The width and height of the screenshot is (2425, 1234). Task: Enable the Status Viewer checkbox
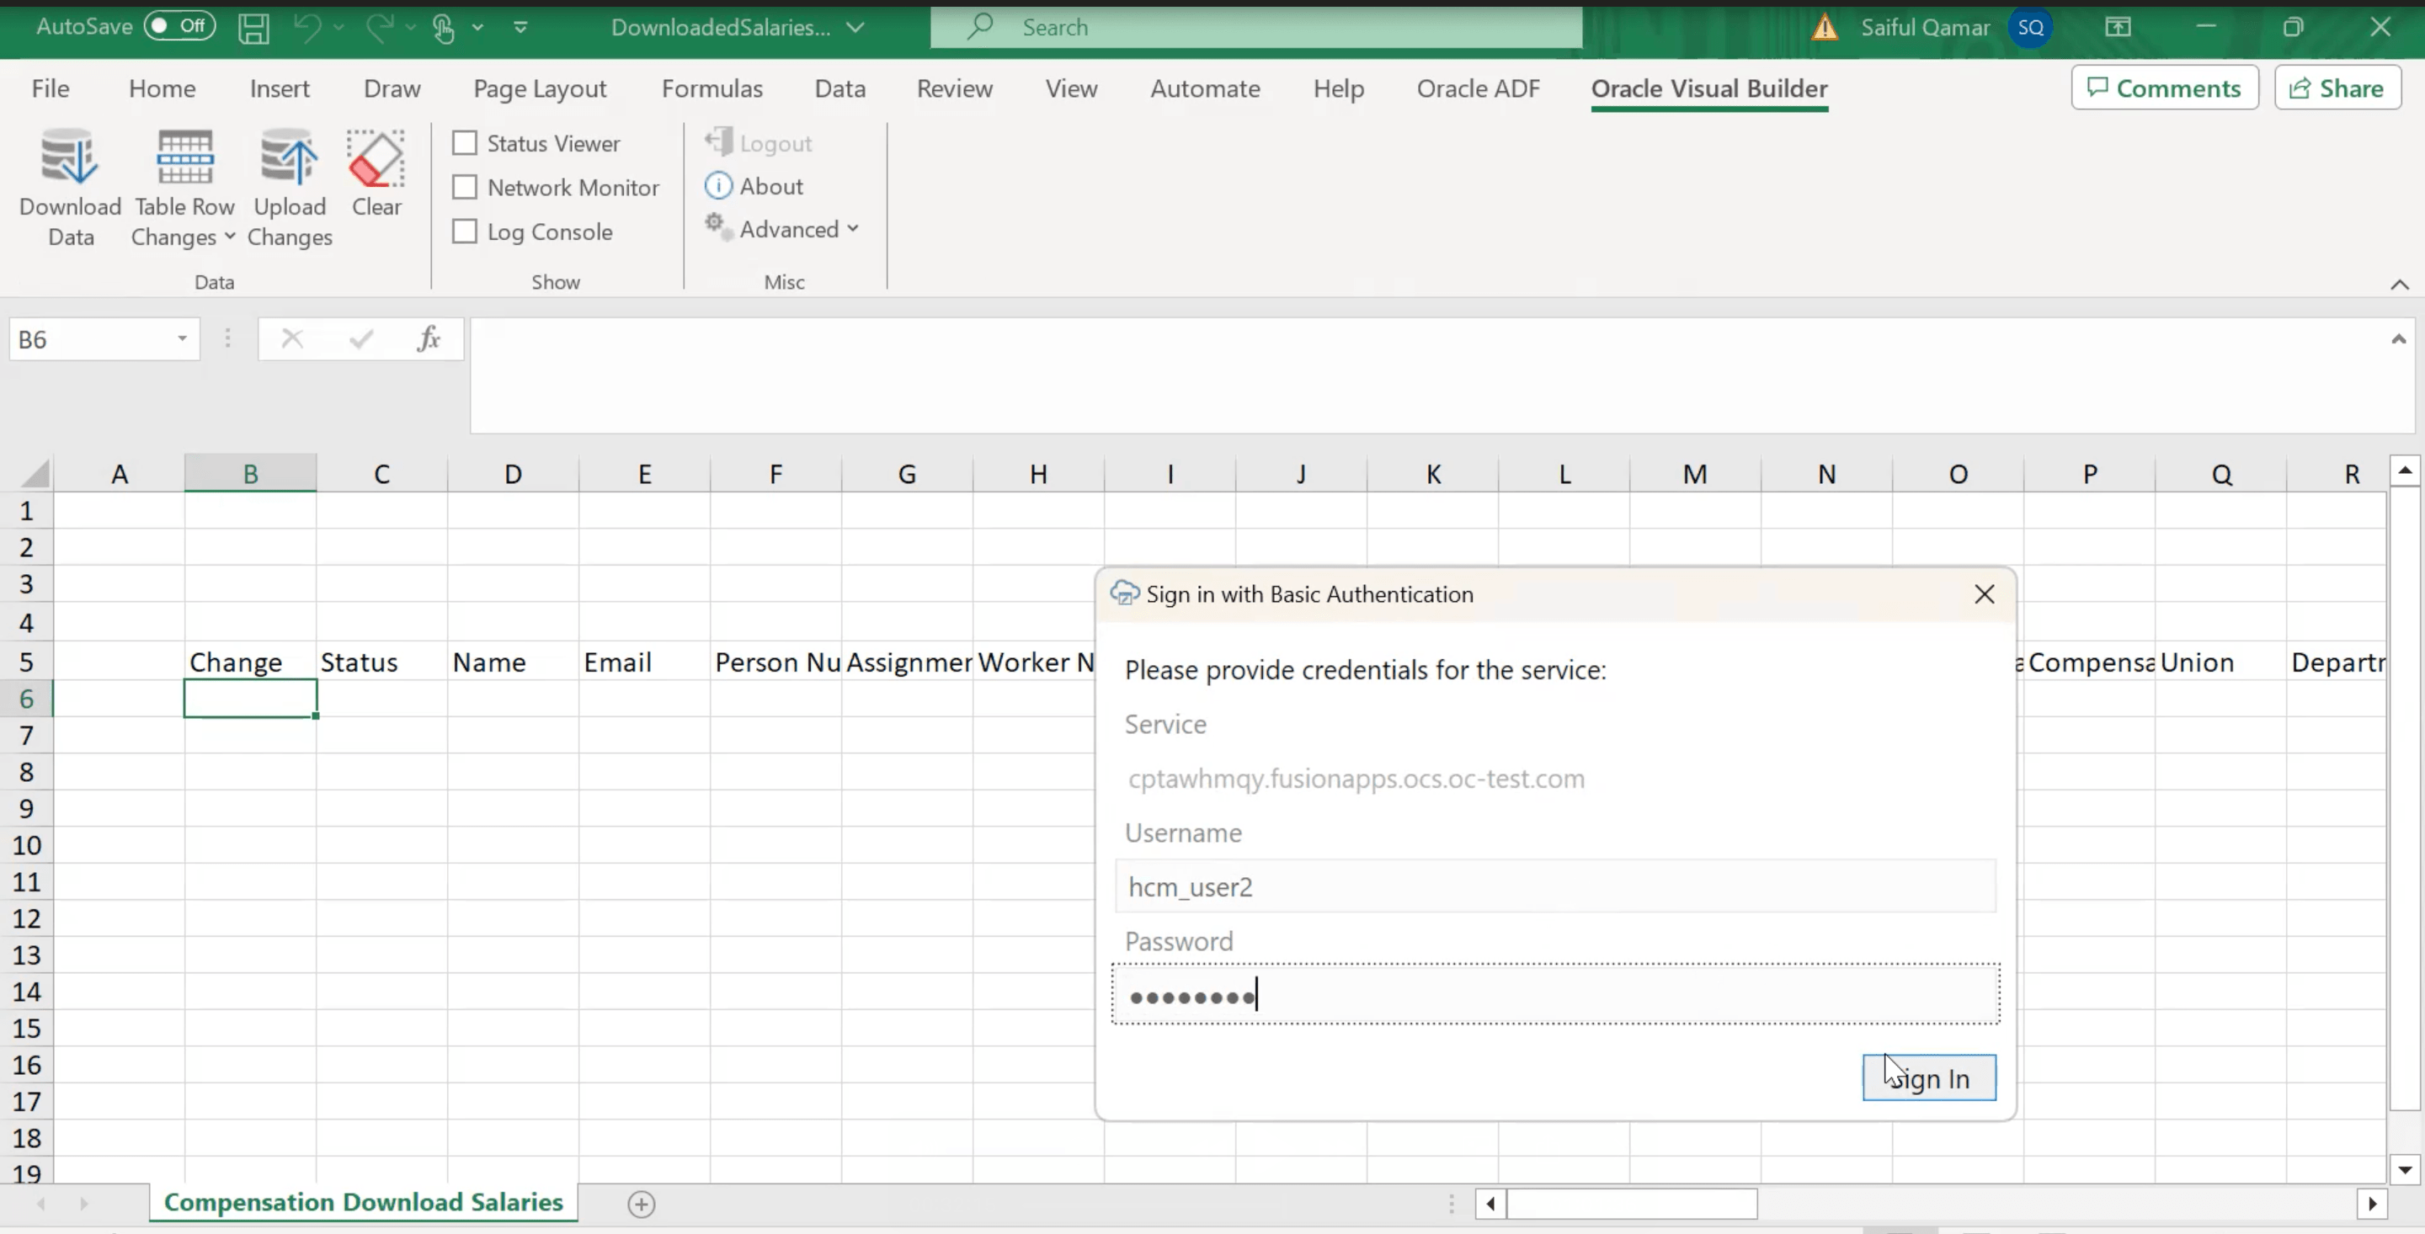[x=465, y=143]
